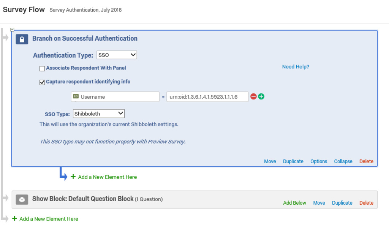Click the green ED icon beside Username field

point(76,96)
